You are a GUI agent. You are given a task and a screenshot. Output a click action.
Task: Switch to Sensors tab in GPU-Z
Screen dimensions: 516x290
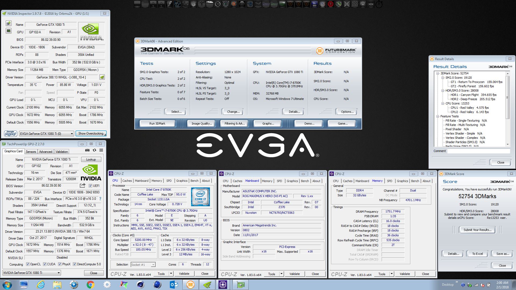click(x=31, y=152)
